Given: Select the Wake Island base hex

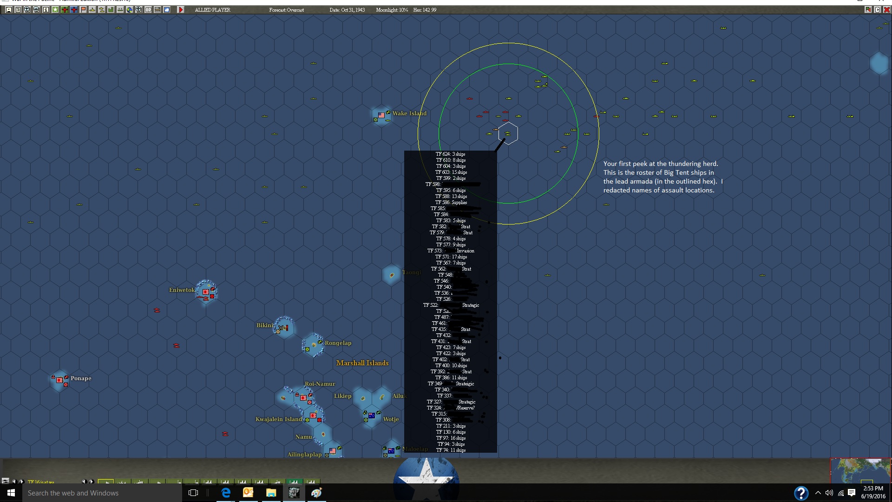Looking at the screenshot, I should [x=381, y=115].
